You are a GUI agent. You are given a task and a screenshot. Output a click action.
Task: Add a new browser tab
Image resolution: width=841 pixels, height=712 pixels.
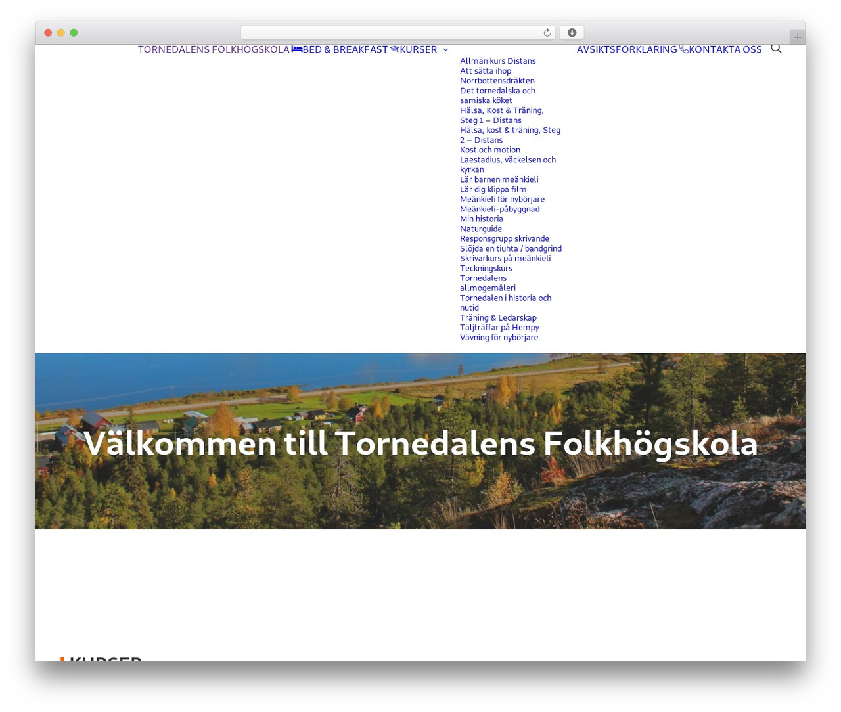(x=797, y=37)
